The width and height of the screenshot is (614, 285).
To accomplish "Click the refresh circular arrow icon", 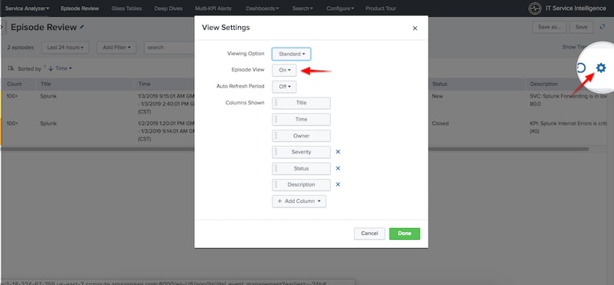I will [582, 68].
